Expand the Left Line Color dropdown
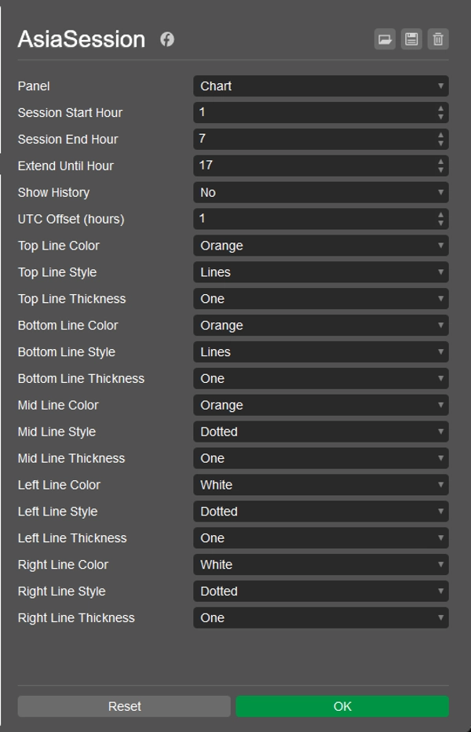Viewport: 471px width, 732px height. pos(320,485)
